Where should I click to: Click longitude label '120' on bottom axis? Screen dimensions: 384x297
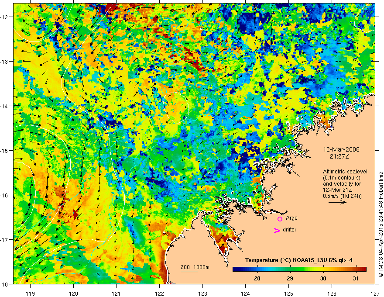[x=73, y=294]
